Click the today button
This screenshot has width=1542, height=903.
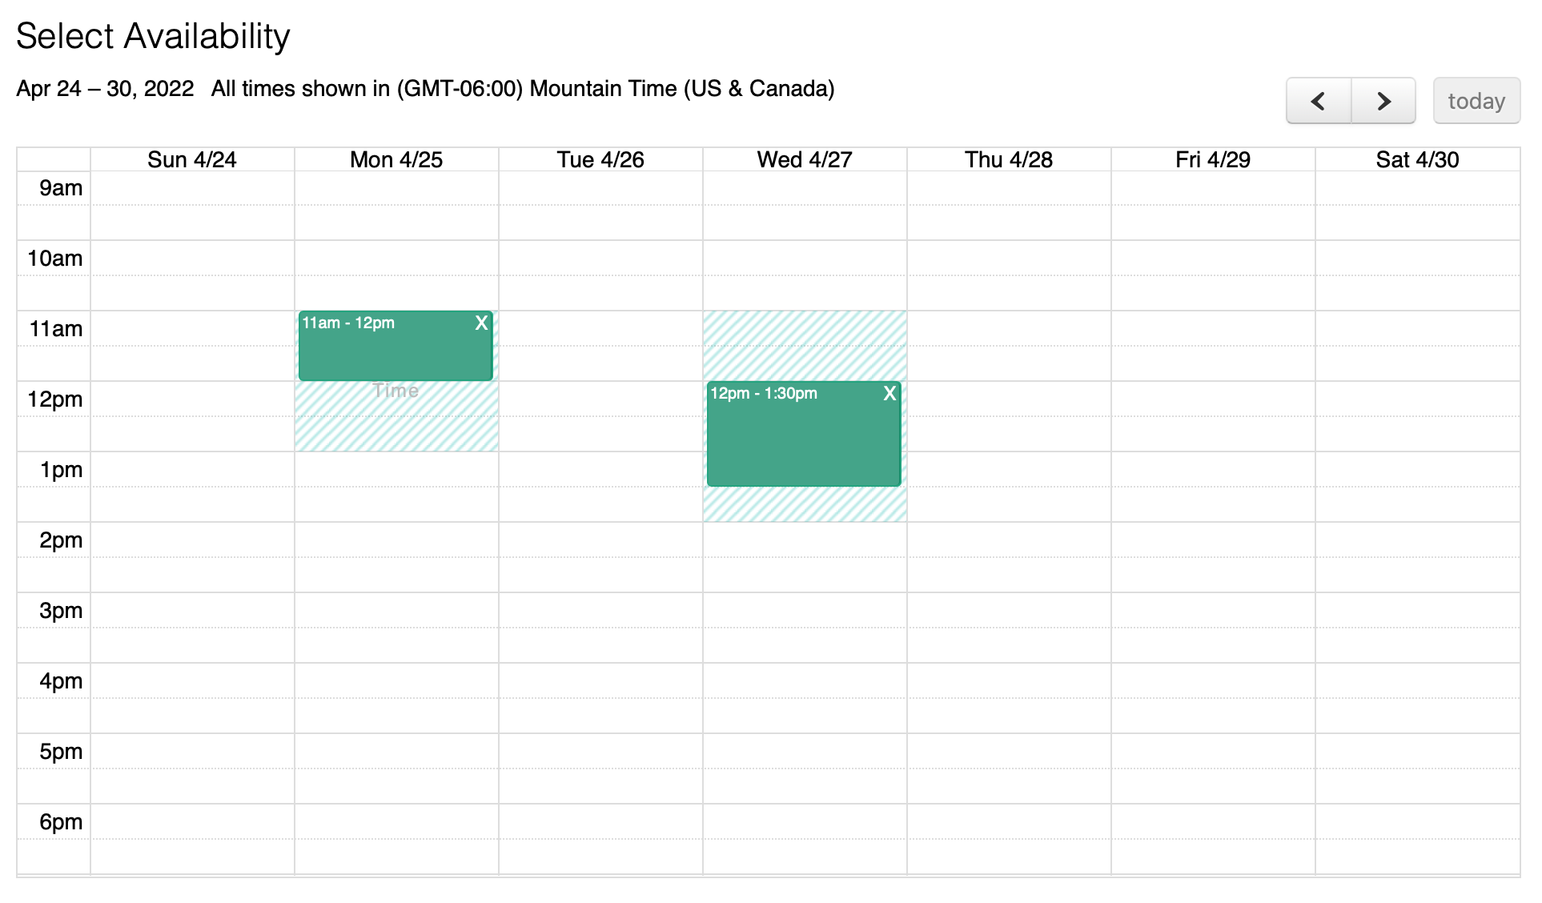(1476, 101)
